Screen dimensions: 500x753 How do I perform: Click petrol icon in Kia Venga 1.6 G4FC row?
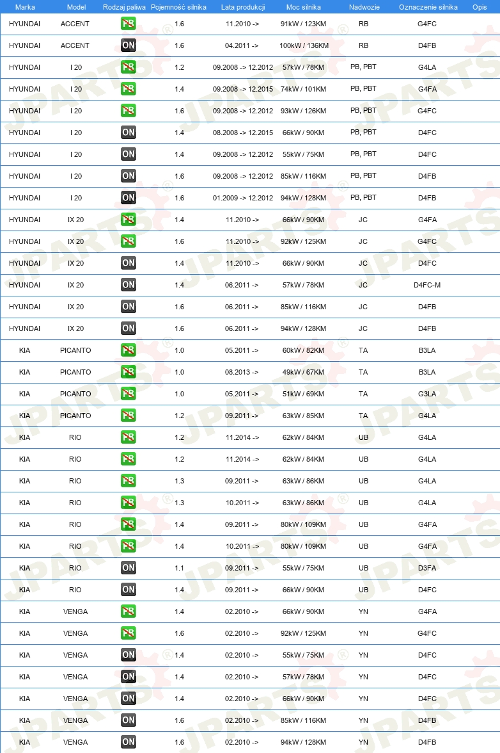[x=128, y=633]
